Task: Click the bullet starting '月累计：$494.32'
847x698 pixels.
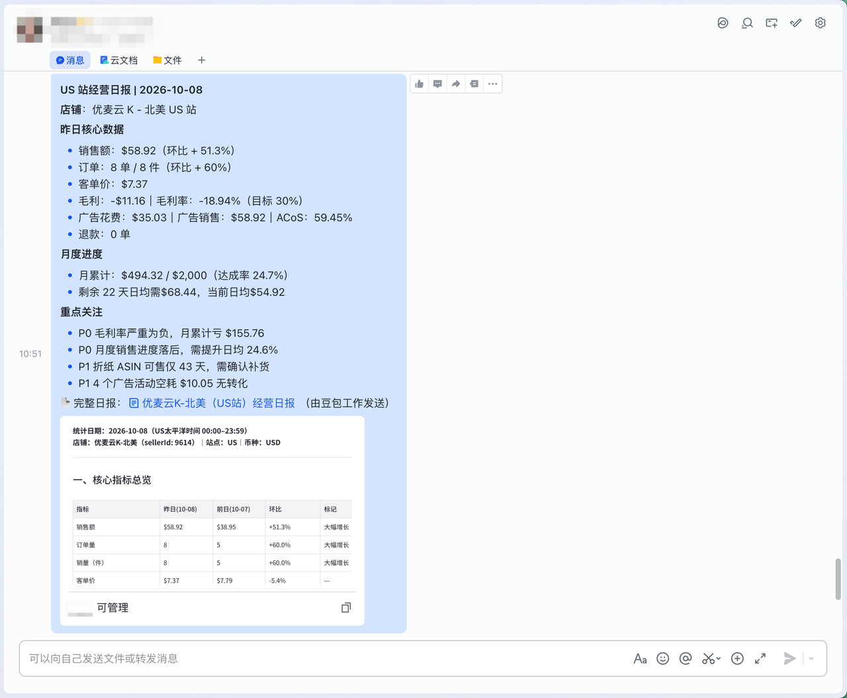Action: pyautogui.click(x=183, y=275)
